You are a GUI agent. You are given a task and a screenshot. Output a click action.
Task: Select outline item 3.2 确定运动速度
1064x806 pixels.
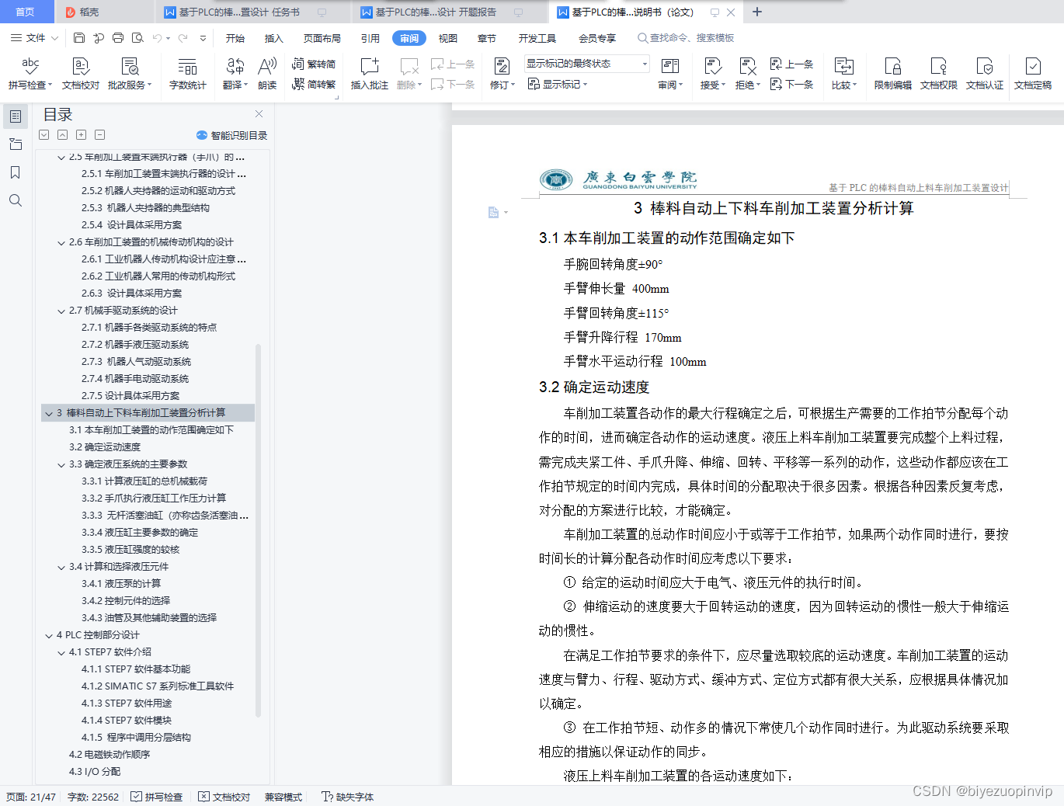click(105, 447)
